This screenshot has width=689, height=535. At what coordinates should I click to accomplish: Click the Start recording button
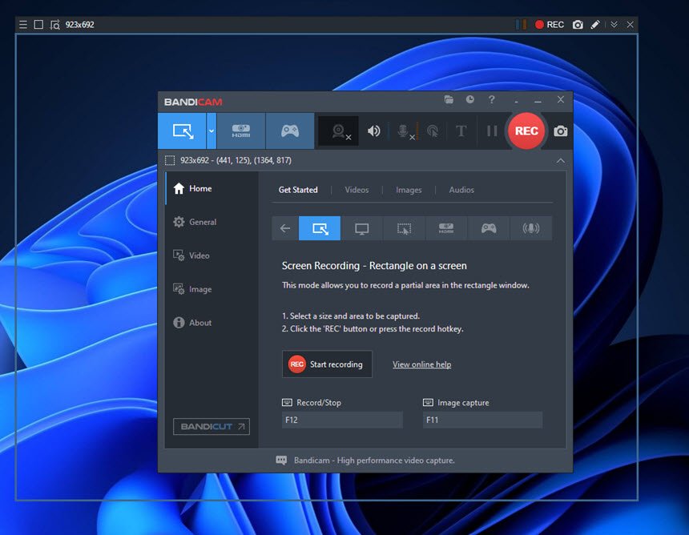click(327, 364)
